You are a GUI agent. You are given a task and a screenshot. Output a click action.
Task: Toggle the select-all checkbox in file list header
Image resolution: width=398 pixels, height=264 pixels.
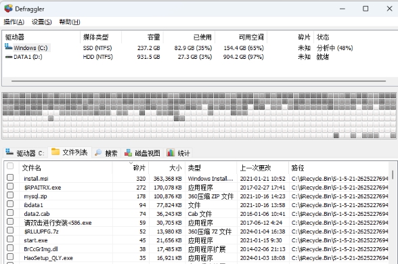point(10,166)
